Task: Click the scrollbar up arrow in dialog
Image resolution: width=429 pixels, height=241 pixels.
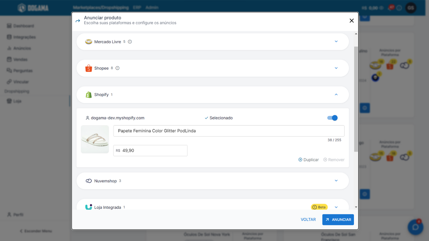Action: (x=356, y=34)
